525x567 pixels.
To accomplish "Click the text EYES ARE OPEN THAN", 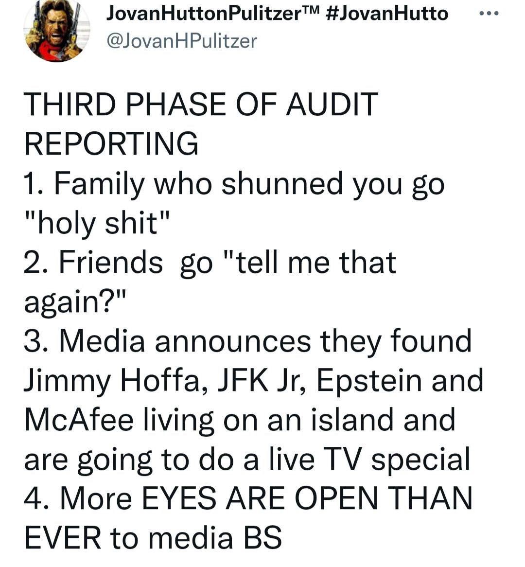I will coord(307,498).
